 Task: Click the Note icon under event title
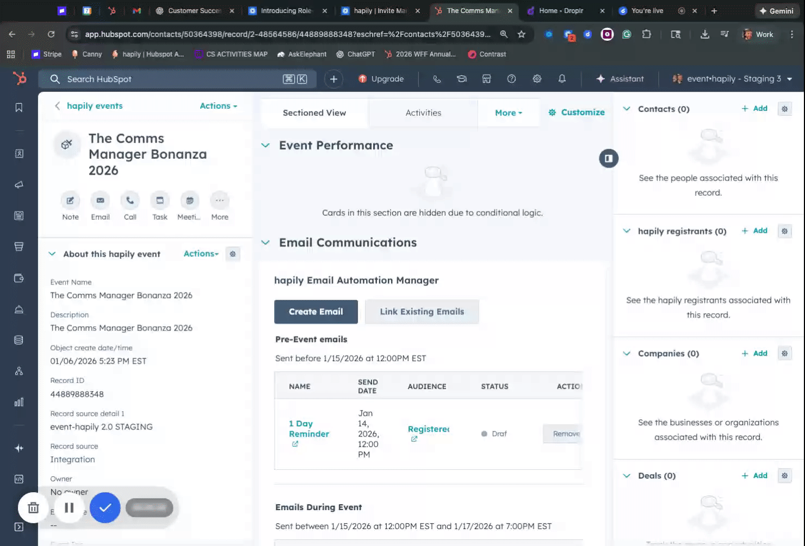pyautogui.click(x=70, y=201)
